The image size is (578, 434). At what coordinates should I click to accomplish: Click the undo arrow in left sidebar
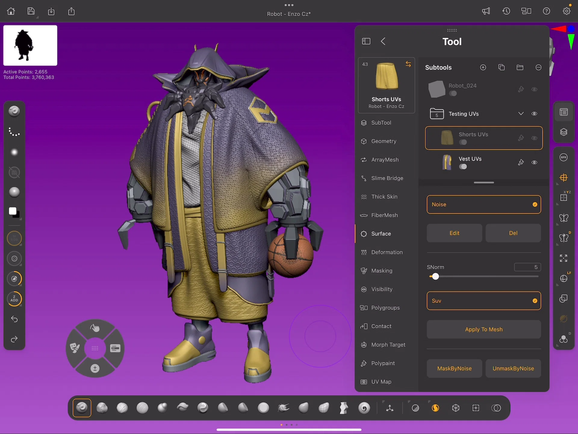pyautogui.click(x=14, y=319)
